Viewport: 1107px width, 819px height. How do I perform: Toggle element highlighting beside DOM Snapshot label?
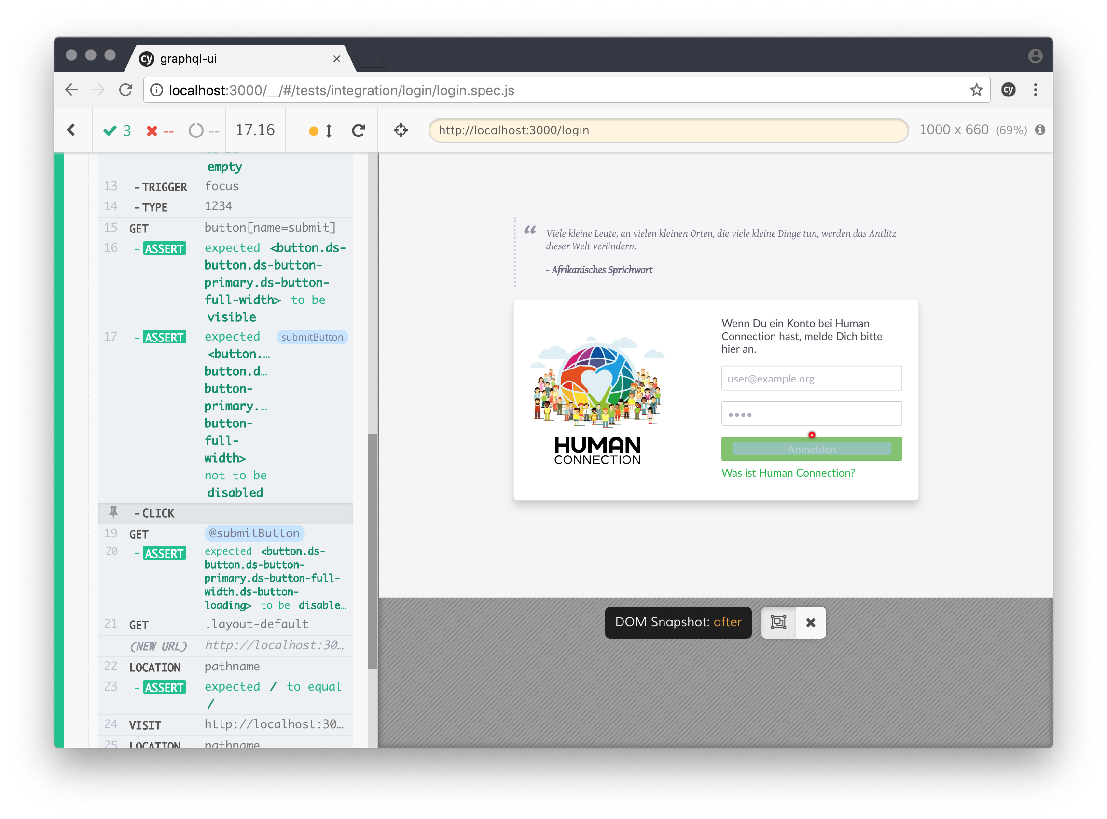[778, 623]
